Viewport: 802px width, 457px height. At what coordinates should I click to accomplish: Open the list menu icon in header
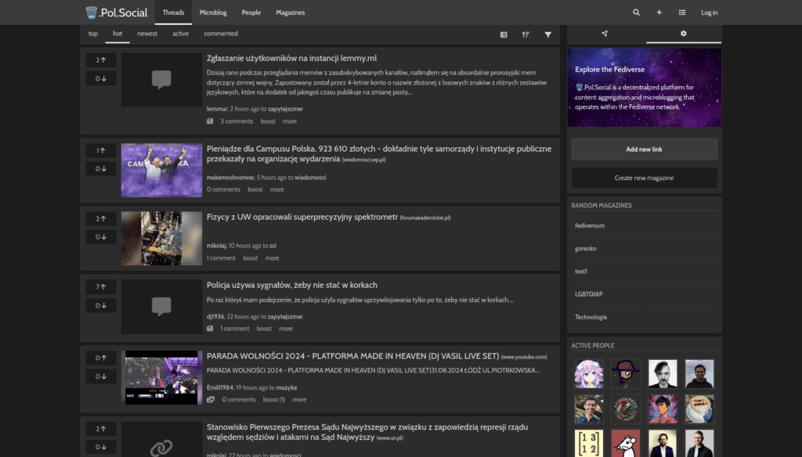[x=682, y=13]
